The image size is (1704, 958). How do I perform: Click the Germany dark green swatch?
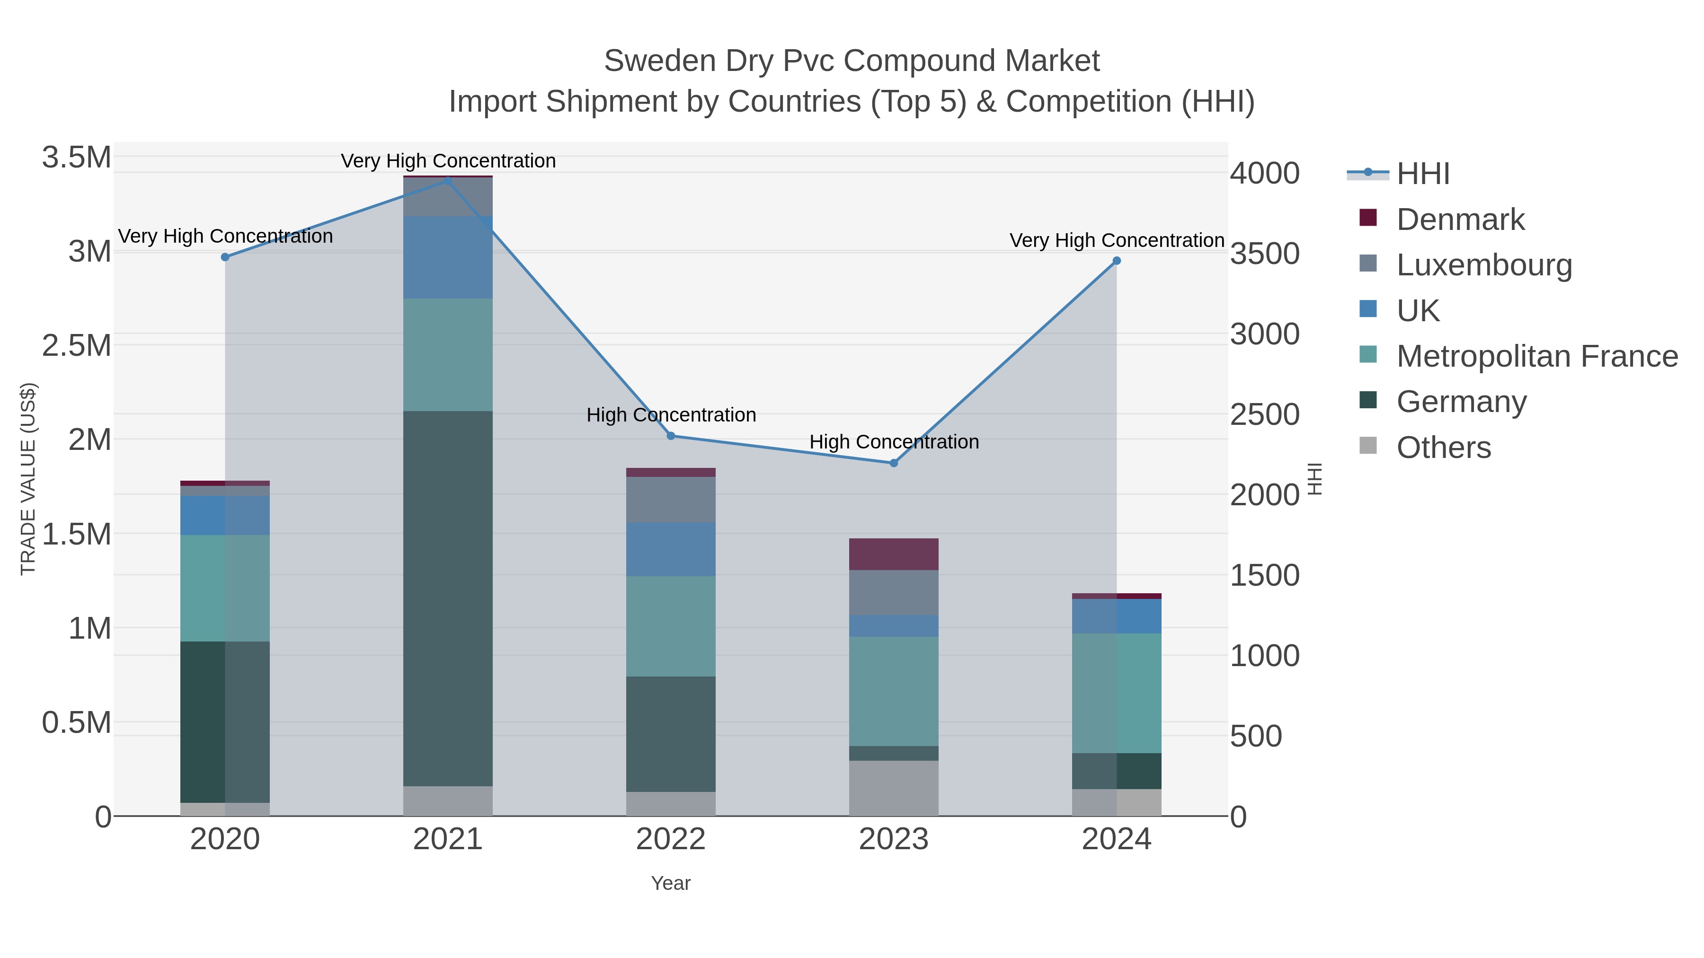[1368, 400]
